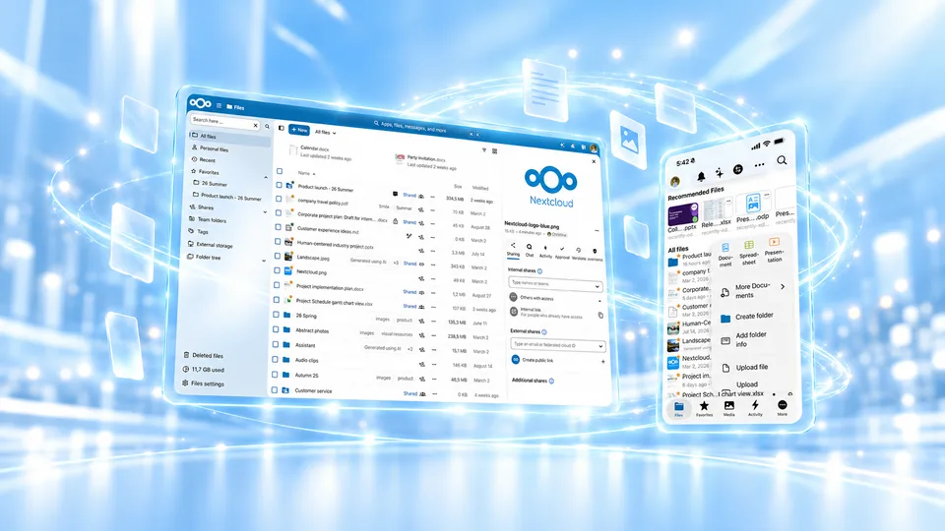Check the box for company travel policy.pdf

(x=279, y=199)
